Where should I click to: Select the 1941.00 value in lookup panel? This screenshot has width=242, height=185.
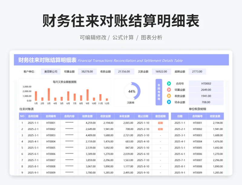(x=206, y=96)
